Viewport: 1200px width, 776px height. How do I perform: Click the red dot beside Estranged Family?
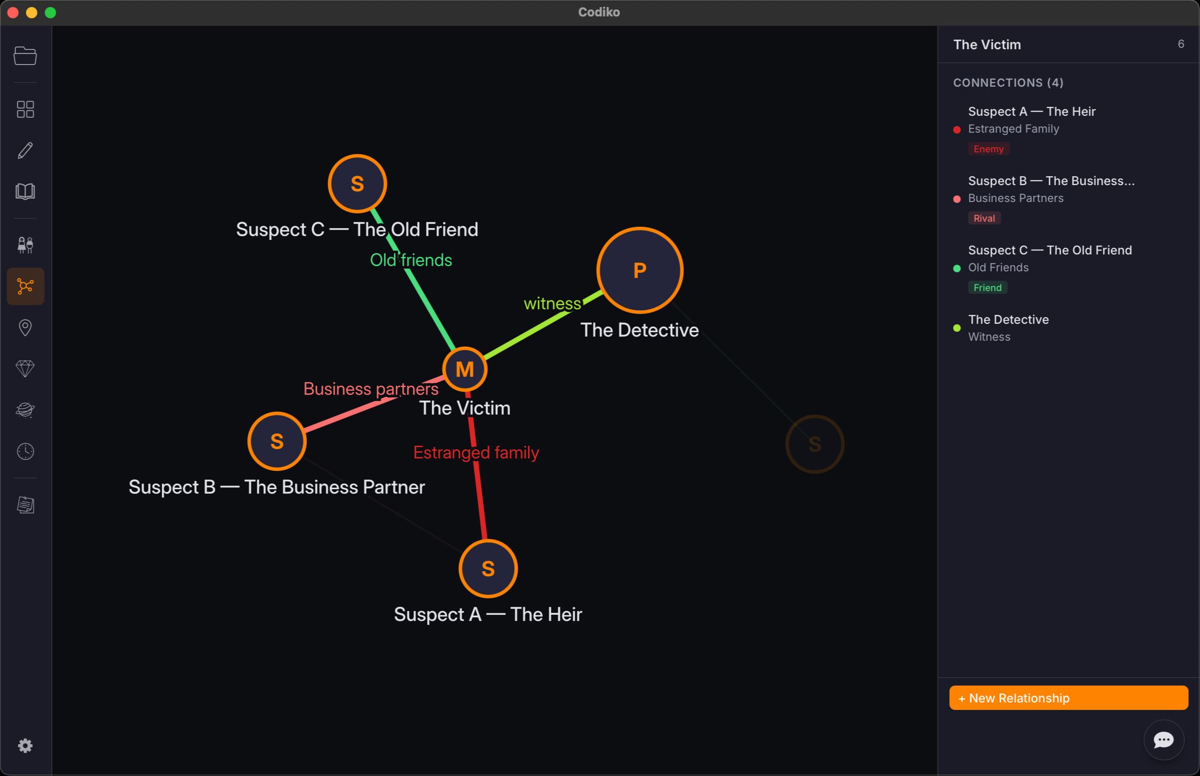[957, 129]
